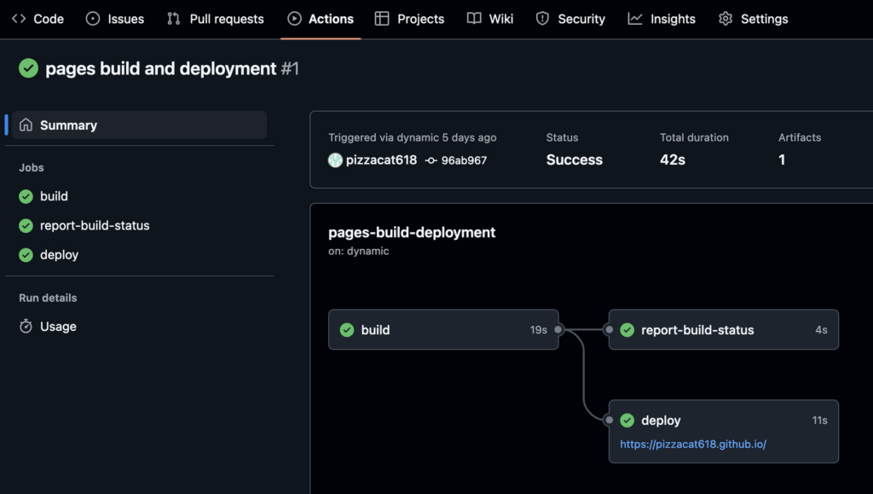Viewport: 873px width, 494px height.
Task: Click the Wiki book icon
Action: pyautogui.click(x=474, y=19)
